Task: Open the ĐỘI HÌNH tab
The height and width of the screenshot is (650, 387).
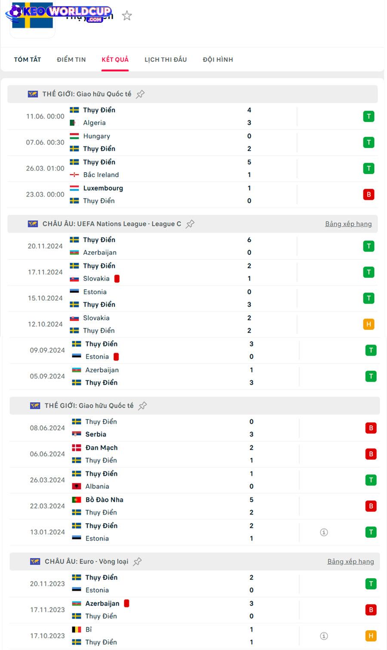Action: (218, 60)
